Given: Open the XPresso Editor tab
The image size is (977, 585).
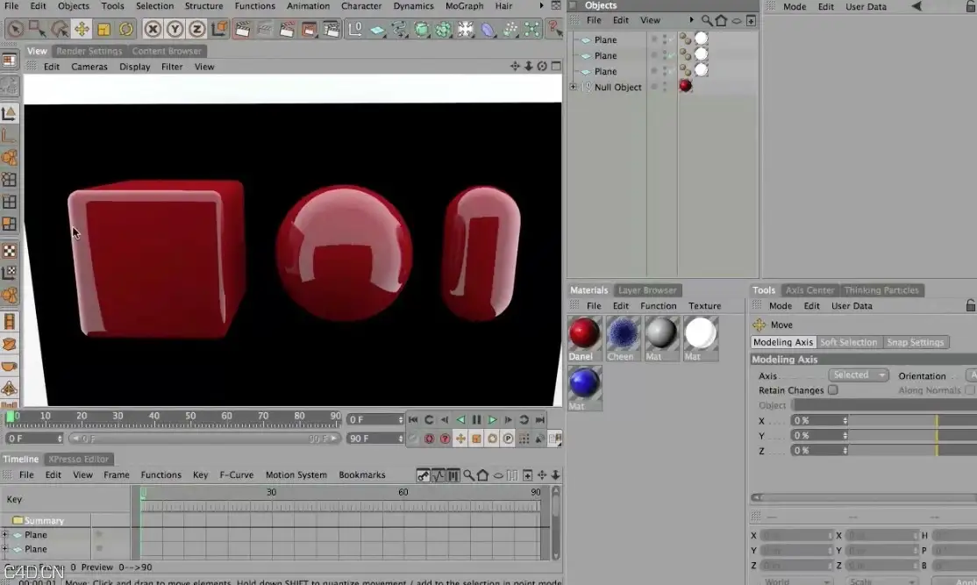Looking at the screenshot, I should (x=79, y=460).
